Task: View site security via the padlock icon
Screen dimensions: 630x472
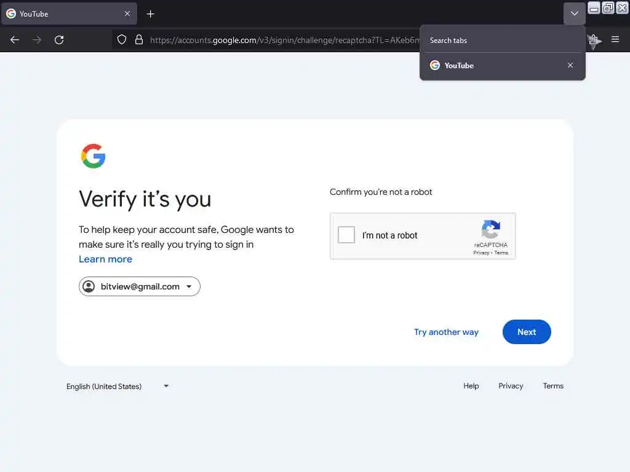Action: click(139, 39)
